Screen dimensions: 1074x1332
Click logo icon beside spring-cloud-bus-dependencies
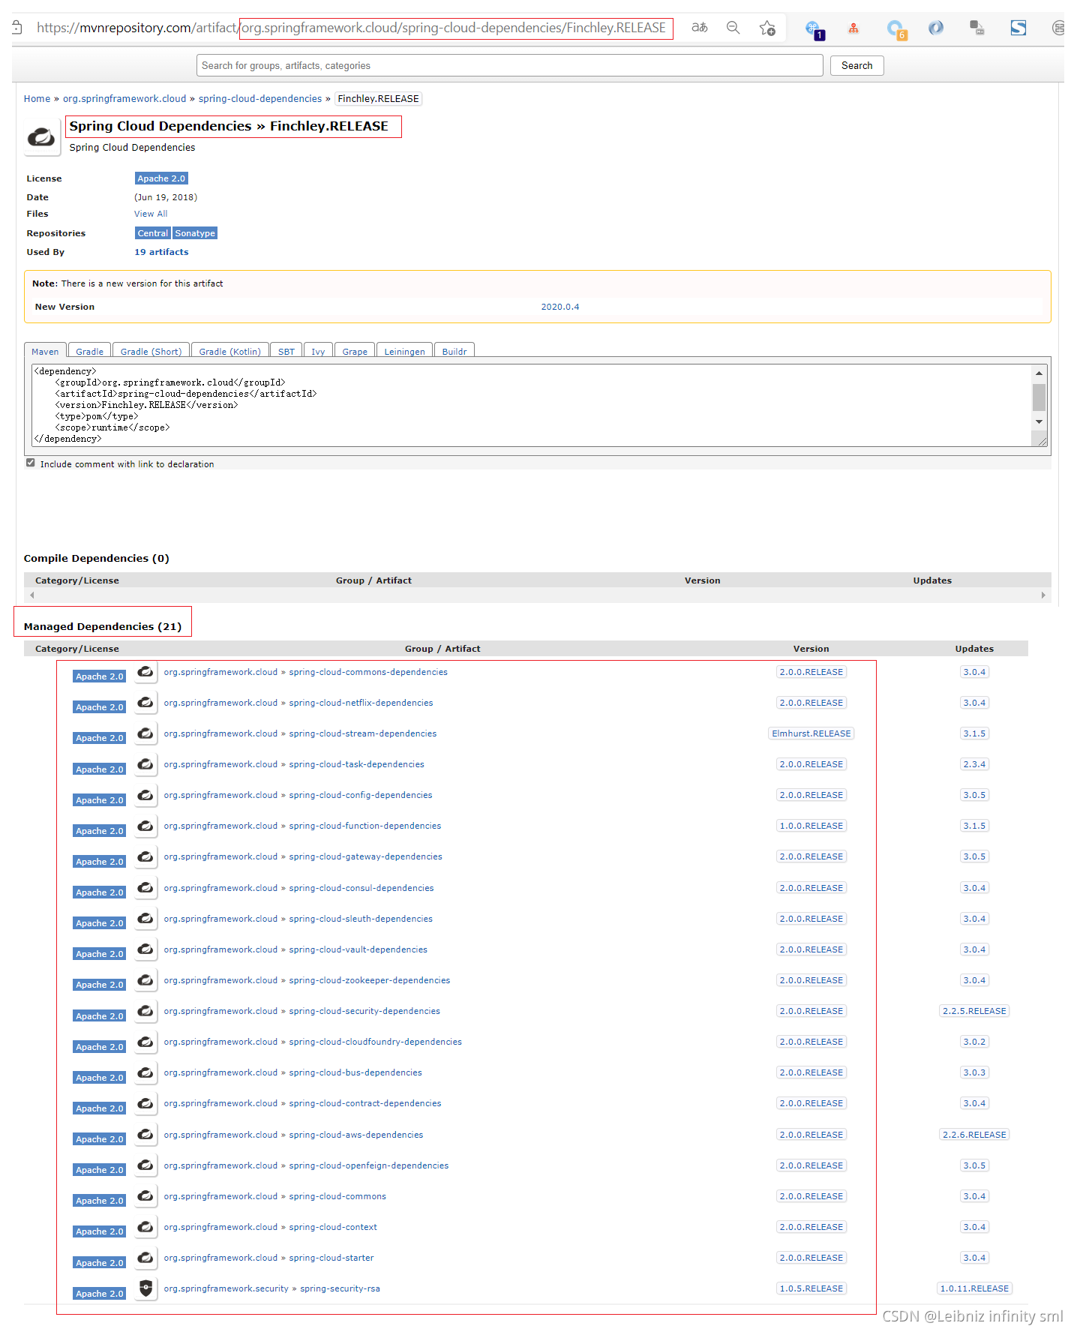[x=146, y=1072]
